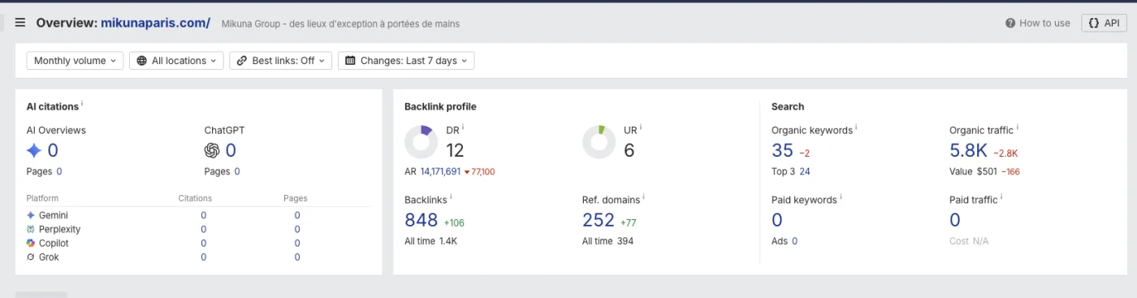Click the DR donut chart

coord(421,141)
